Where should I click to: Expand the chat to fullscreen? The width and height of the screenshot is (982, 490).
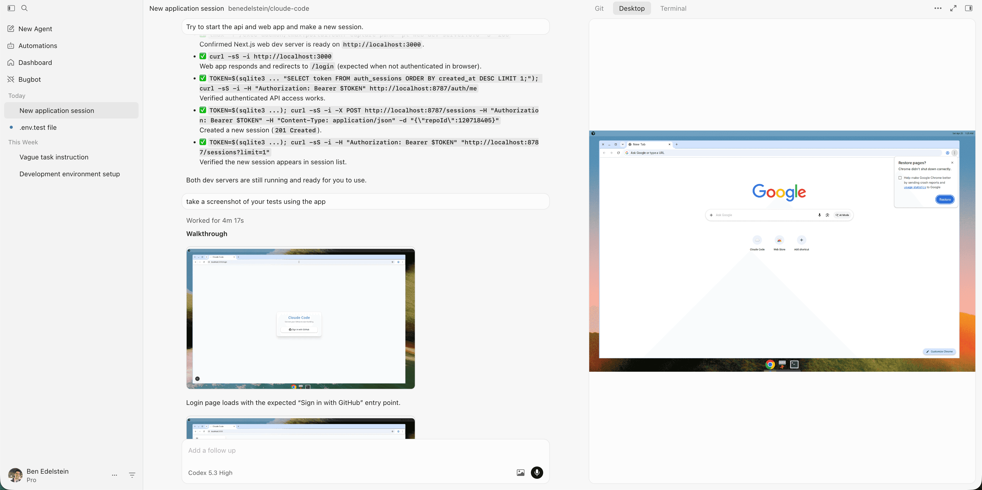pyautogui.click(x=953, y=8)
